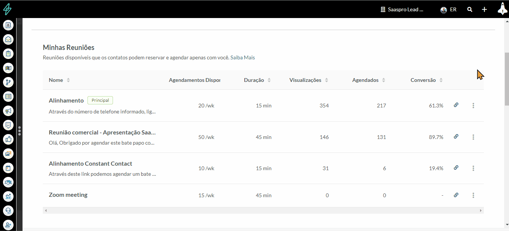Open the ER user profile menu
This screenshot has height=231, width=509.
coord(449,9)
